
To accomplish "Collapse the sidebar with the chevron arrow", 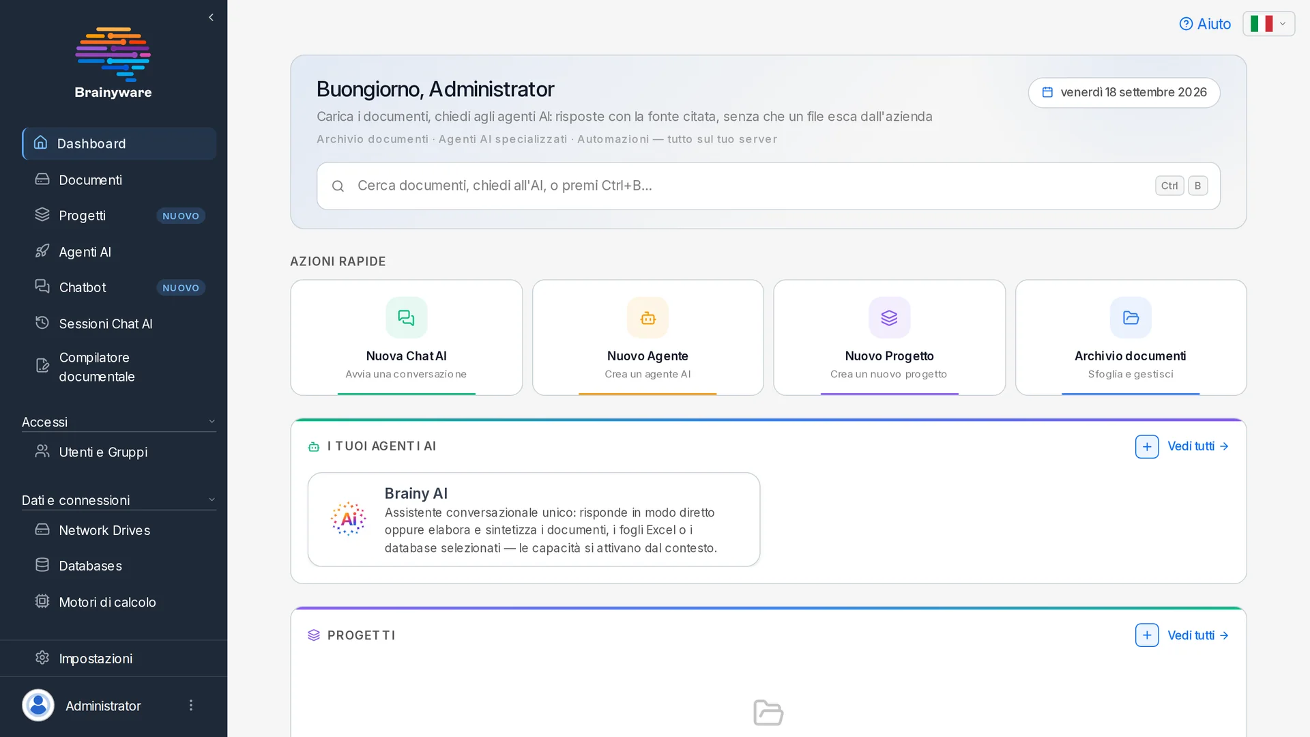I will click(211, 18).
